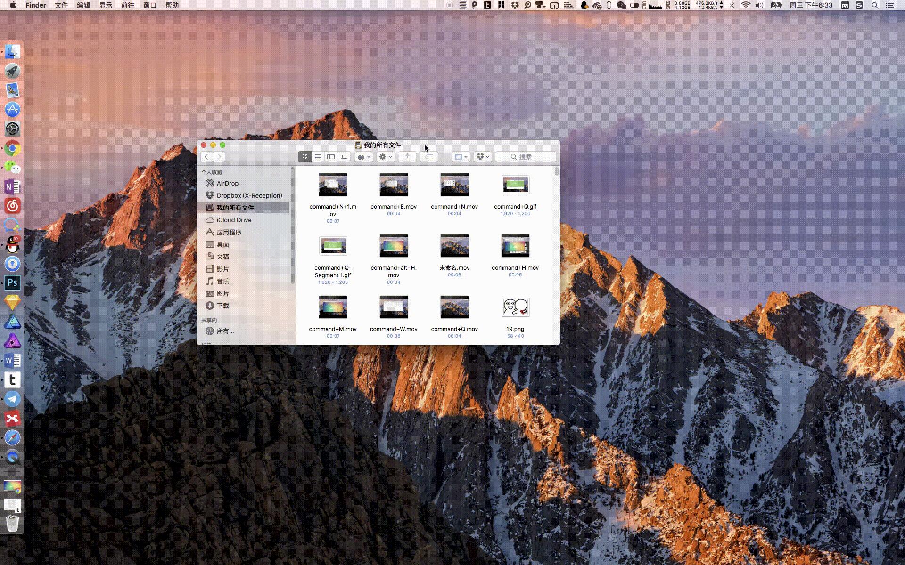Switch to list view

[318, 157]
